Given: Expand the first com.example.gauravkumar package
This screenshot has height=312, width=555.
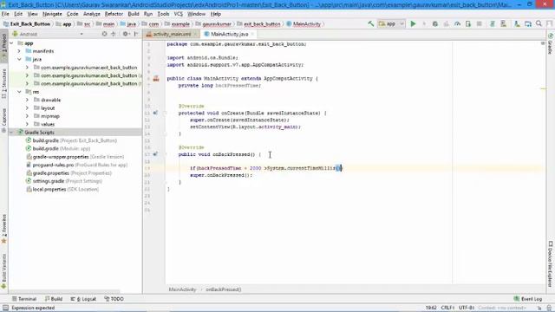Looking at the screenshot, I should pos(27,68).
